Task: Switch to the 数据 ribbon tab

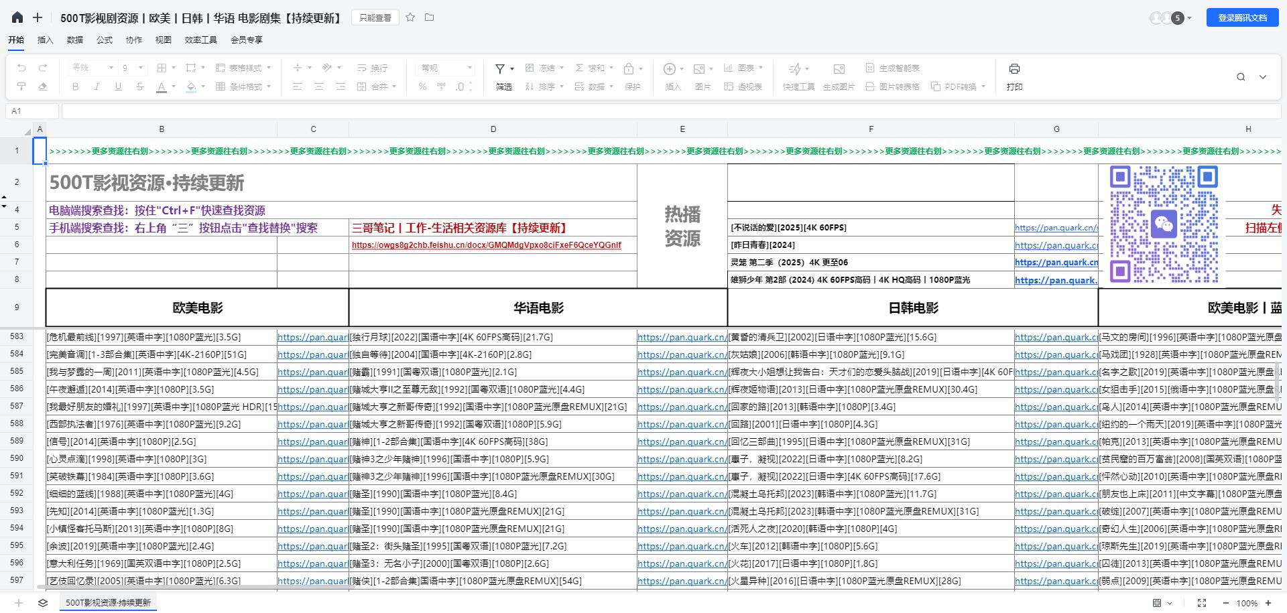Action: [x=74, y=40]
